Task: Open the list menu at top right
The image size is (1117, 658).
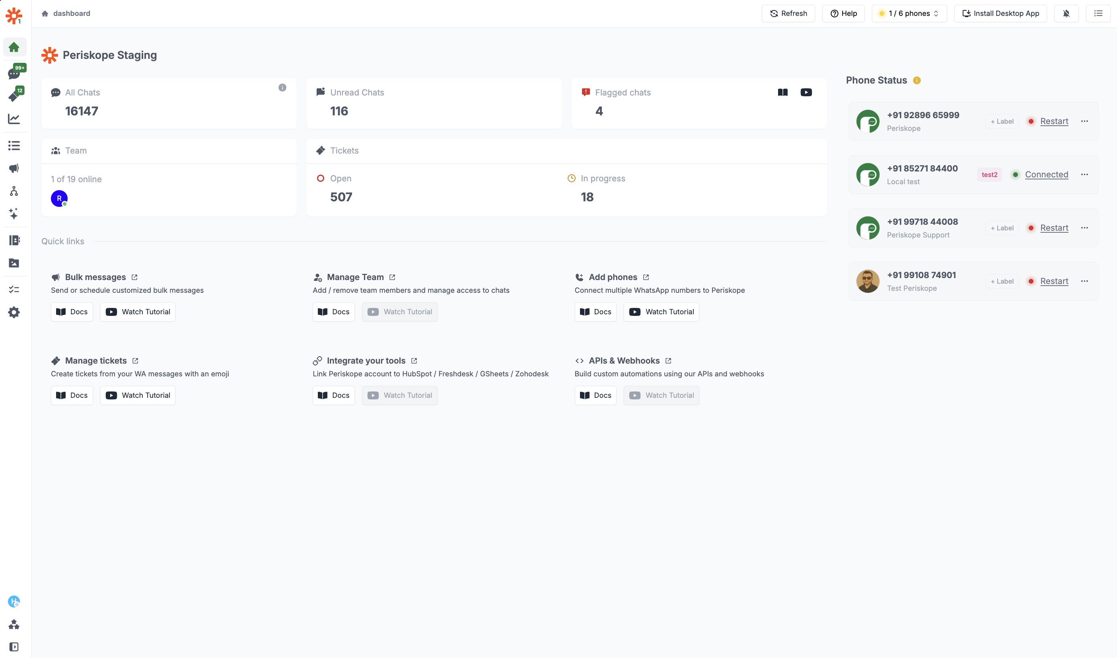Action: 1098,13
